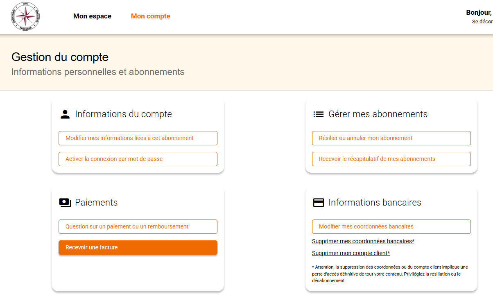Follow the Supprimer mes coordonnées bancaires link
The image size is (493, 303).
[363, 241]
